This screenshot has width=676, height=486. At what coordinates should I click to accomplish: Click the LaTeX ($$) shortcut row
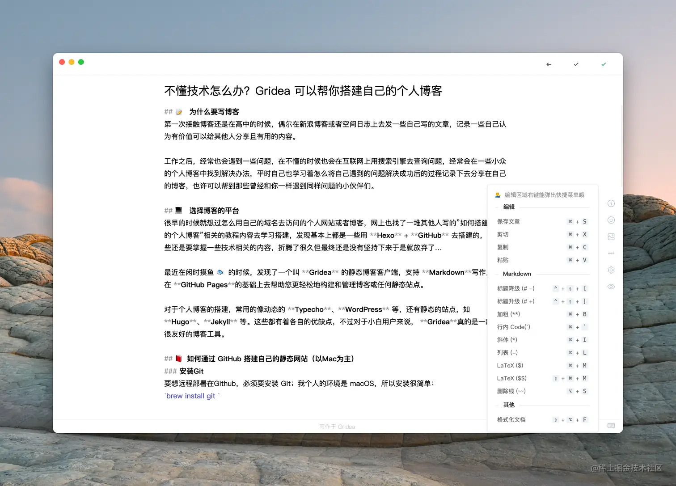[x=542, y=378]
